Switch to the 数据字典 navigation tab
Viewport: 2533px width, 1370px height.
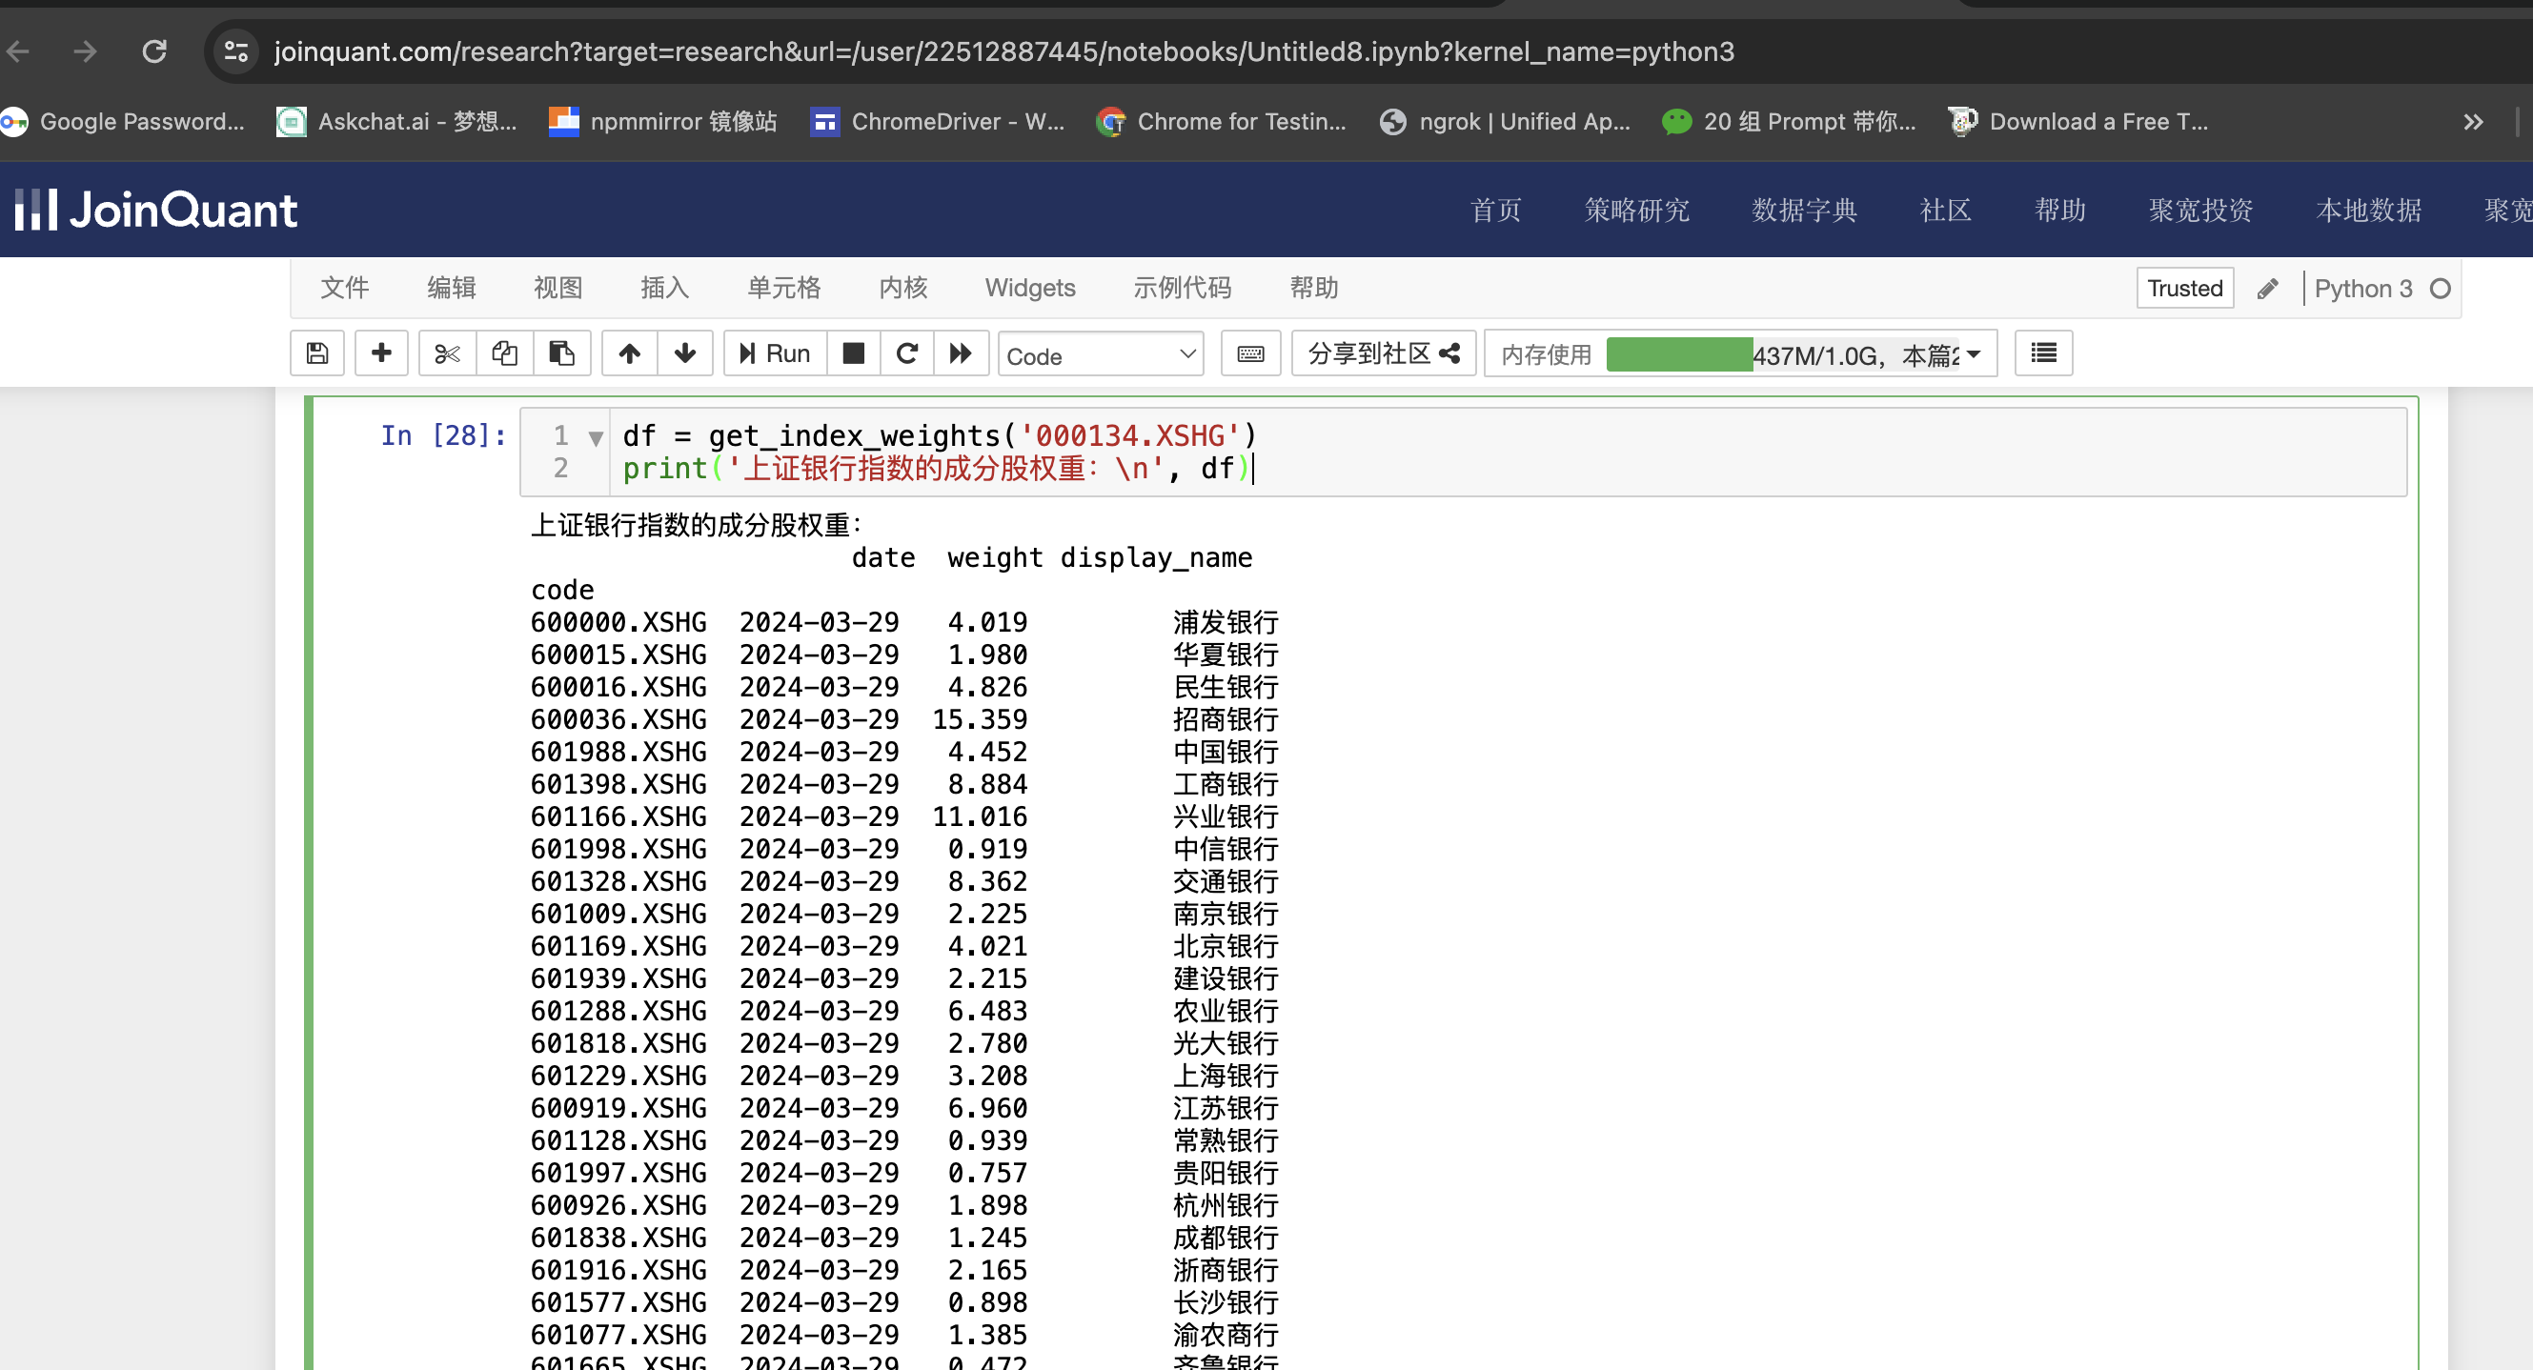1803,210
